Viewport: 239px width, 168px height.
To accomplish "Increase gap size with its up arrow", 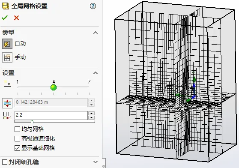I will 92,100.
